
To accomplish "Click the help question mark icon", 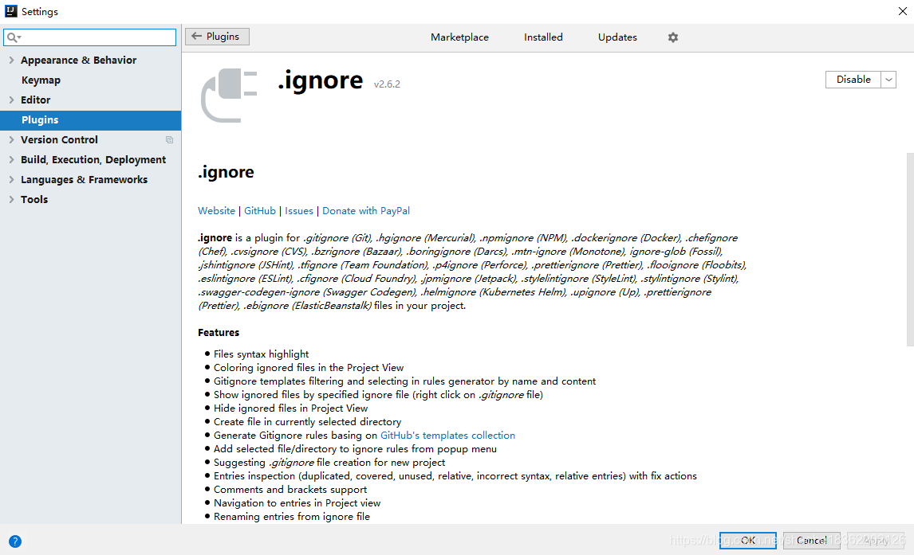I will coord(15,541).
